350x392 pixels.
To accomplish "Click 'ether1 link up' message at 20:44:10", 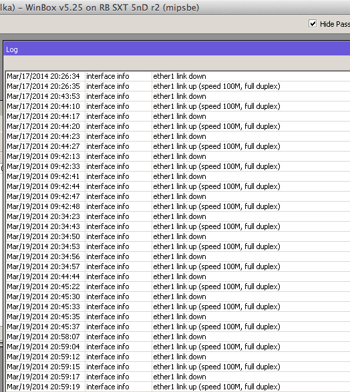I will pyautogui.click(x=216, y=106).
